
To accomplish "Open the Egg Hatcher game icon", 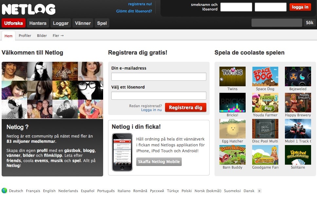I will [x=232, y=129].
